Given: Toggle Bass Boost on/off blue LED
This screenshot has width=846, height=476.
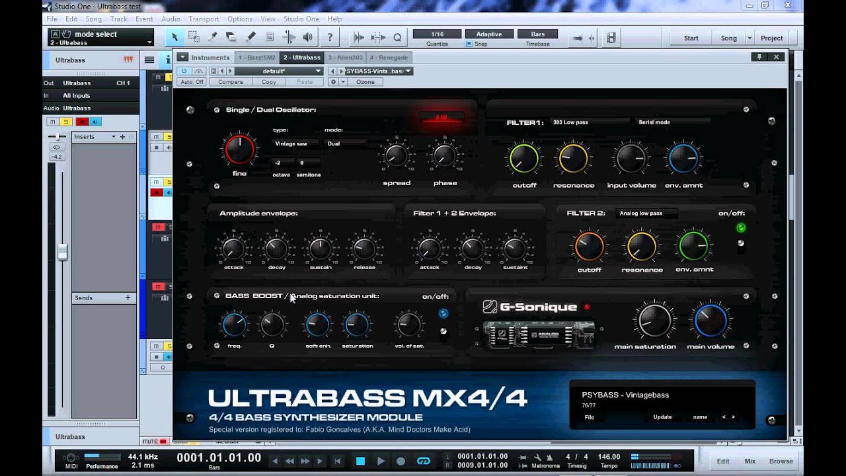Looking at the screenshot, I should pos(443,313).
